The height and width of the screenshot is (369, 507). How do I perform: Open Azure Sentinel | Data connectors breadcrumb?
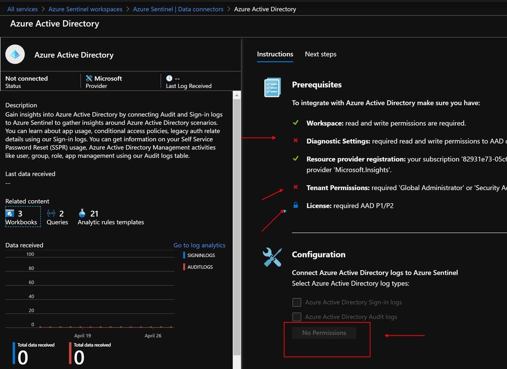click(178, 9)
